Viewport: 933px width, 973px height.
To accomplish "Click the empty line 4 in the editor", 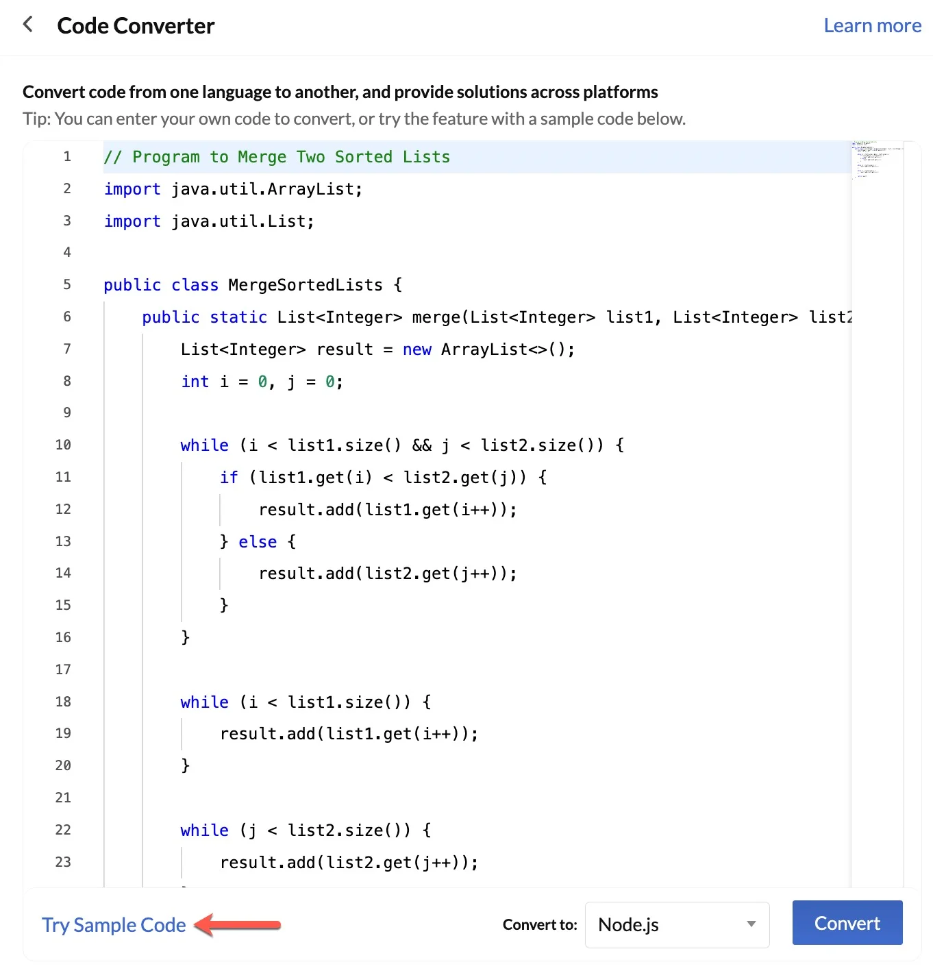I will point(477,253).
